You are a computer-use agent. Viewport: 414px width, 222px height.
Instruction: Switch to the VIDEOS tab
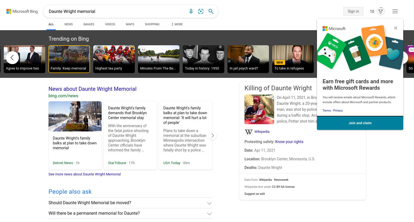(110, 24)
